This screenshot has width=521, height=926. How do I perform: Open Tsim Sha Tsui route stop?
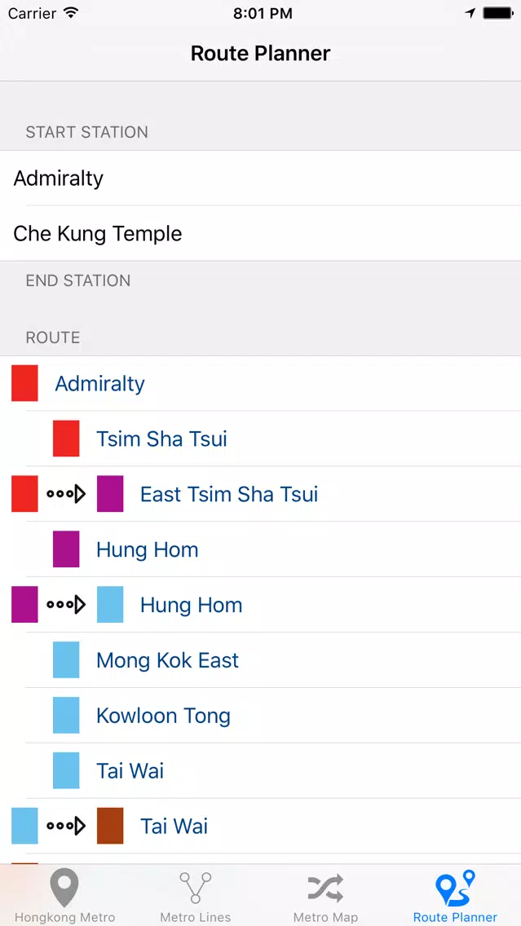(161, 439)
